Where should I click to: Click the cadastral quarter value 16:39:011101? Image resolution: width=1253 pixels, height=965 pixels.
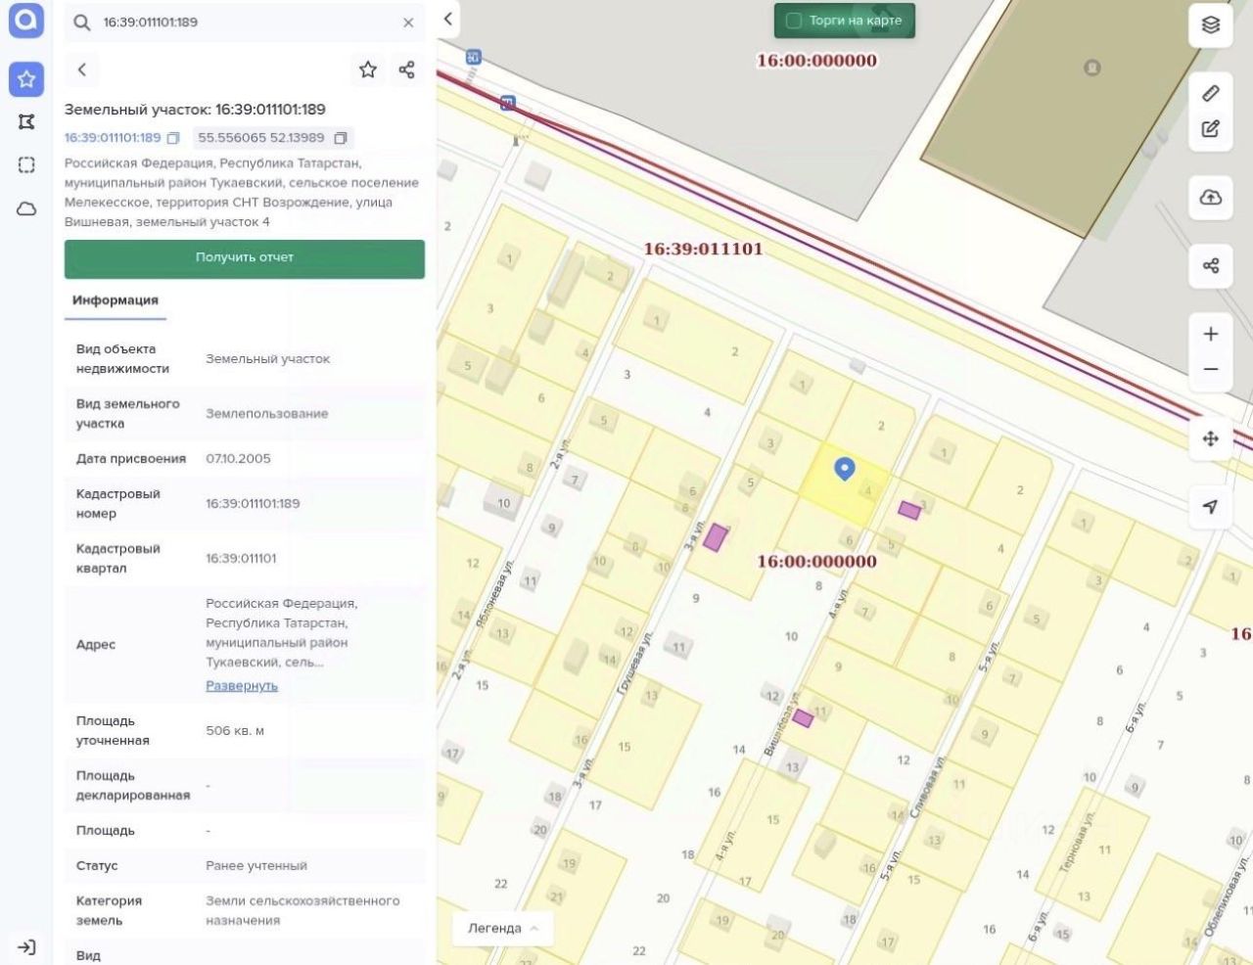(241, 559)
